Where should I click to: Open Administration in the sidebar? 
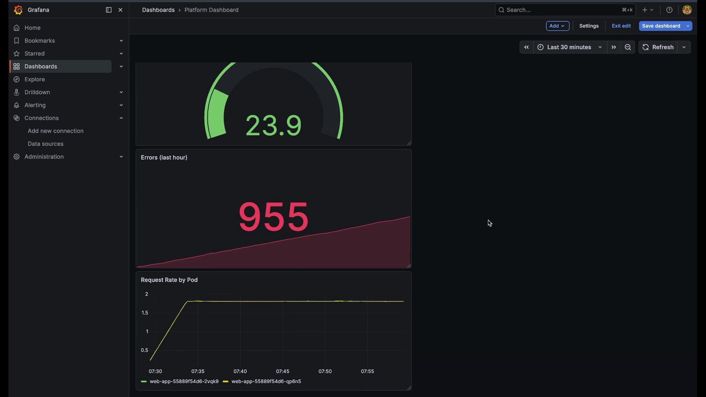[x=44, y=157]
